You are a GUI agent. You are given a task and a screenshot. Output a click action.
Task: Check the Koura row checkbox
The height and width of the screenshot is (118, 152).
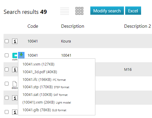pyautogui.click(x=6, y=41)
